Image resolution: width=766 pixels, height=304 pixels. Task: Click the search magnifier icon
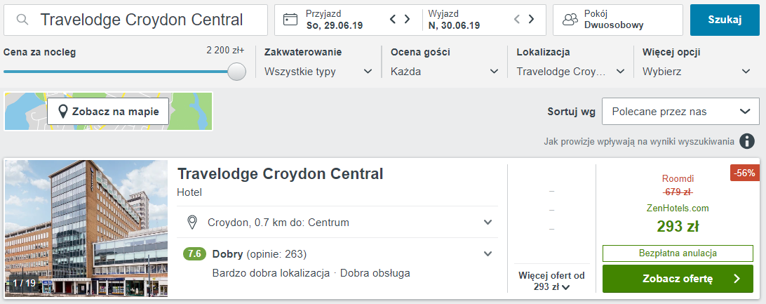(23, 20)
